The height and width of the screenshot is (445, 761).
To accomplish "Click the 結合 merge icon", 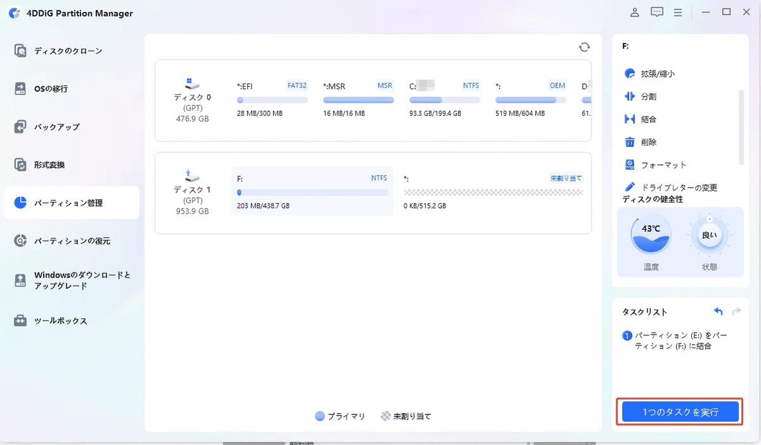I will (630, 119).
